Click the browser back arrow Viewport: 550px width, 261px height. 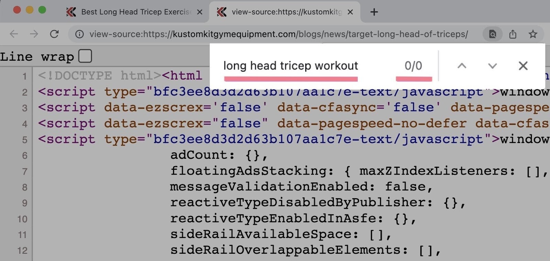pos(14,34)
